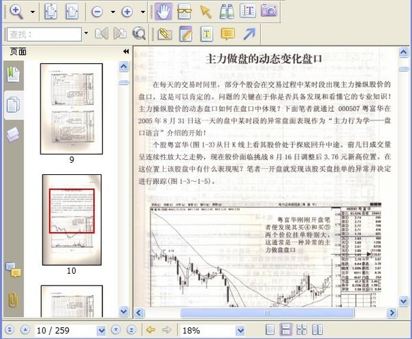The height and width of the screenshot is (339, 412).
Task: Select the arrow selection tool
Action: pyautogui.click(x=206, y=12)
